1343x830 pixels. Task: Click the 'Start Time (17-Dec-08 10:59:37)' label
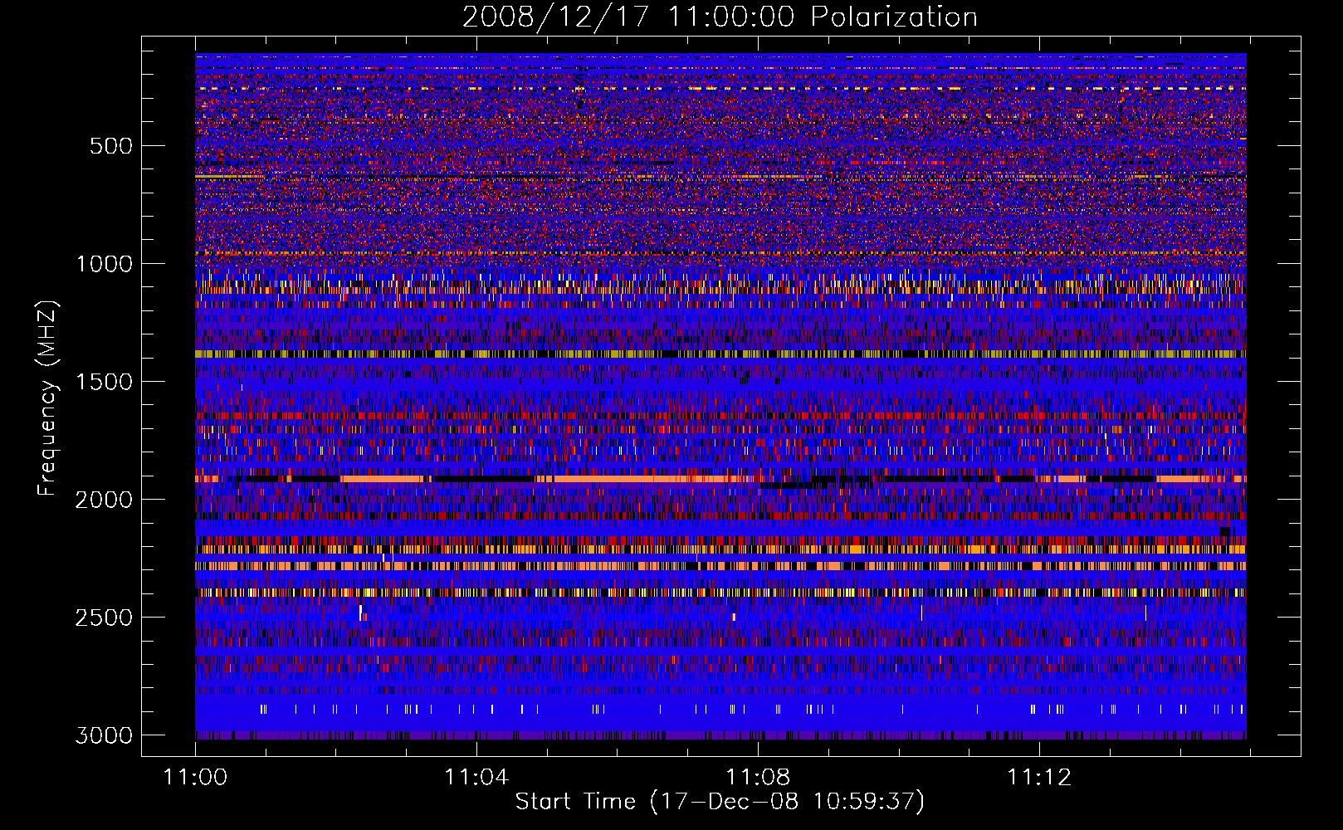pyautogui.click(x=720, y=802)
